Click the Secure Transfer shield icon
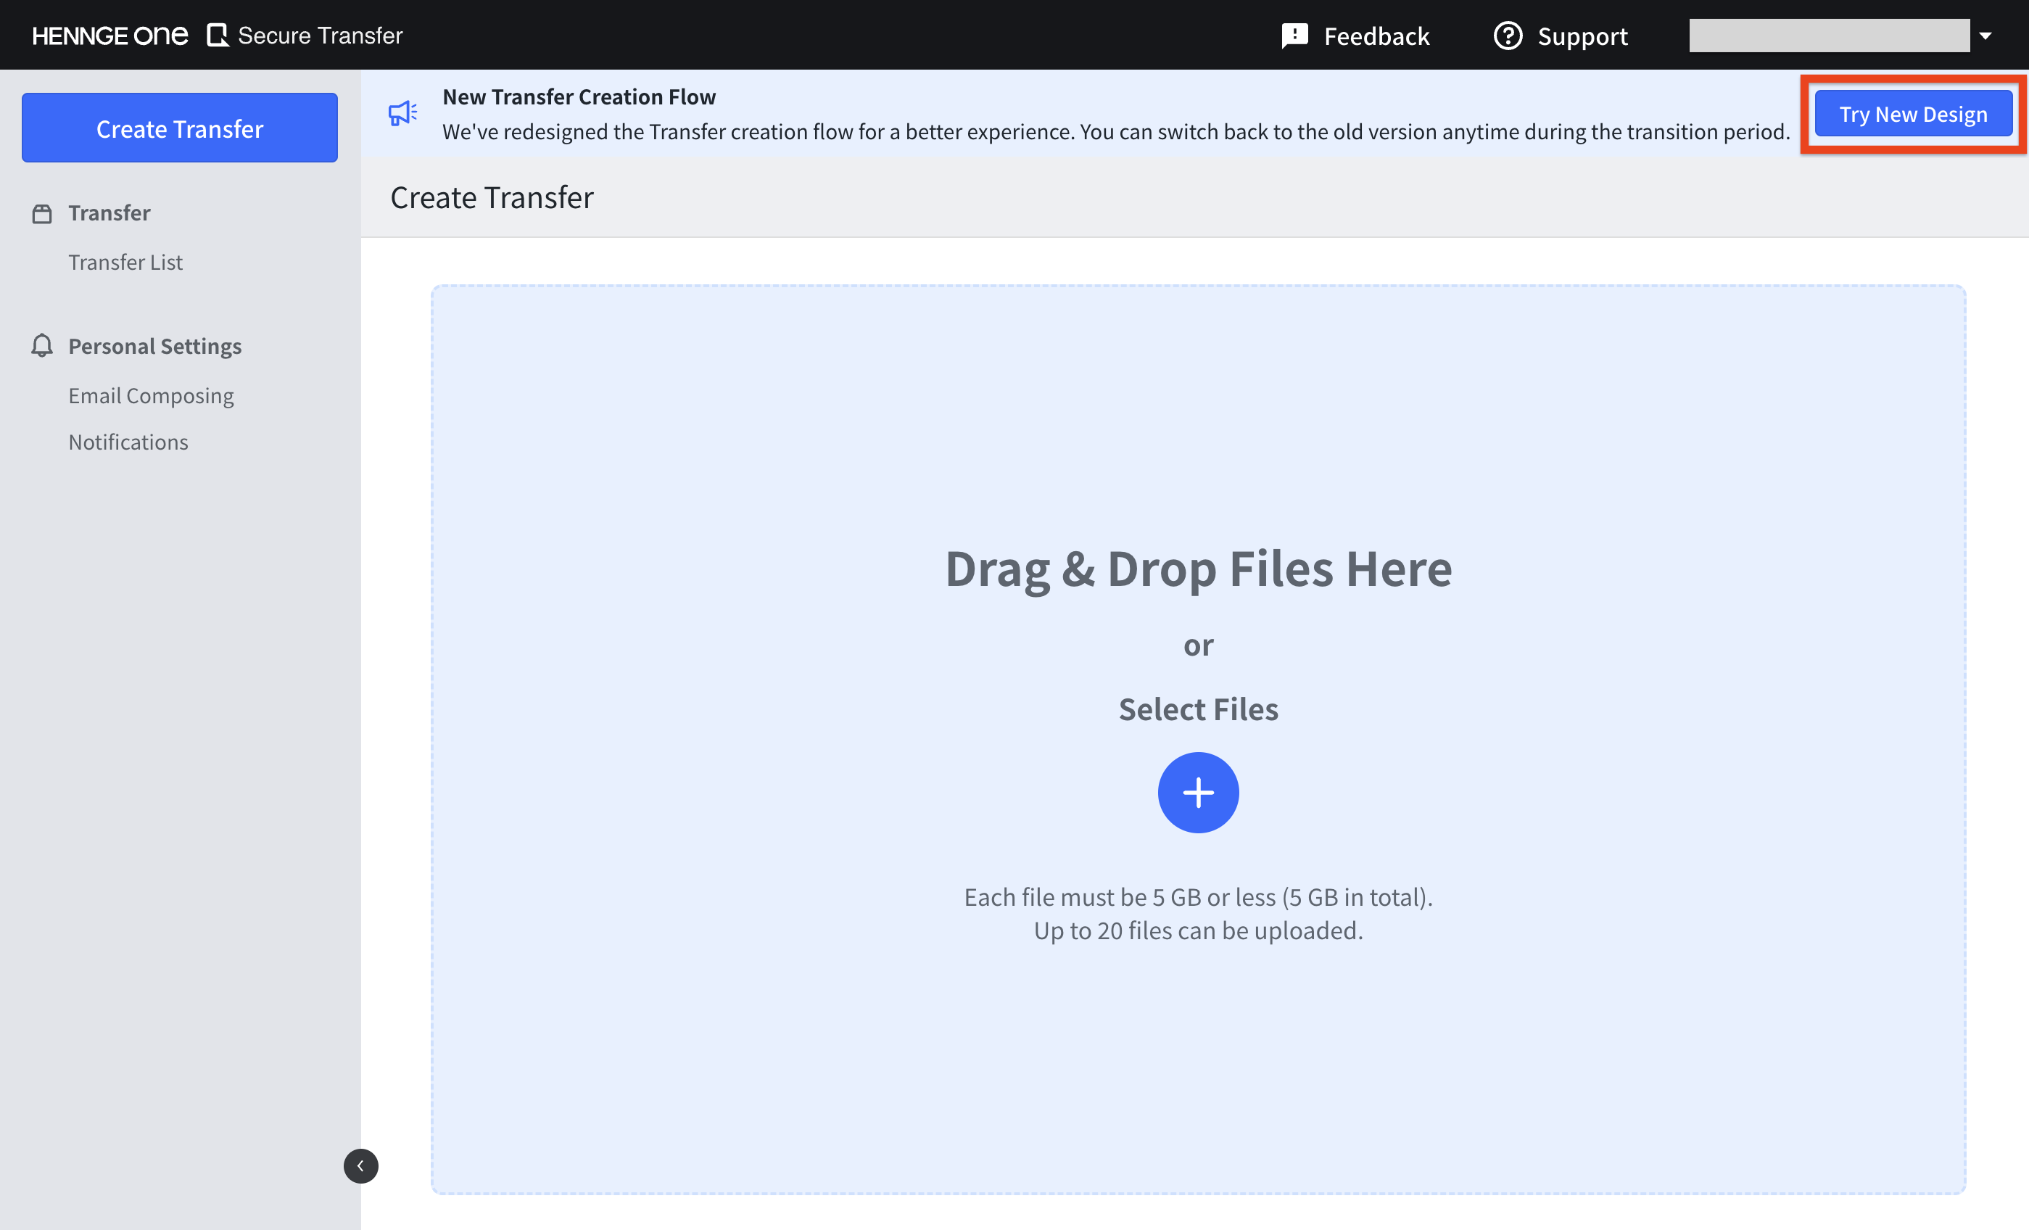Screen dimensions: 2029x1230 (x=218, y=35)
